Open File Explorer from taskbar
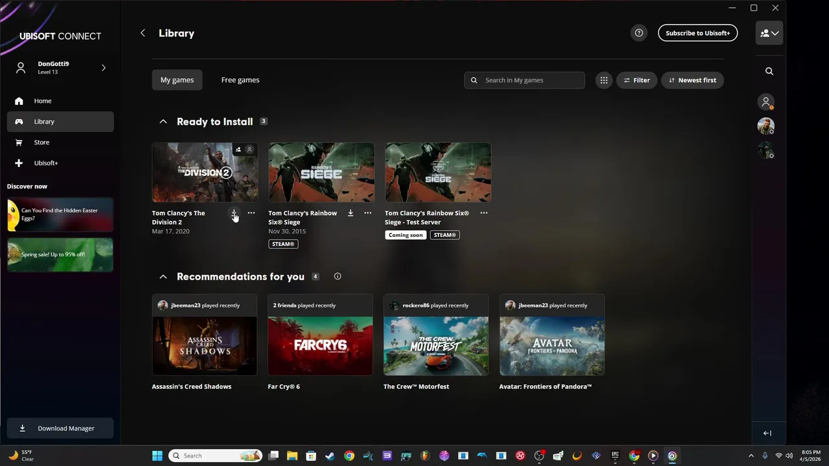The height and width of the screenshot is (466, 829). 292,456
